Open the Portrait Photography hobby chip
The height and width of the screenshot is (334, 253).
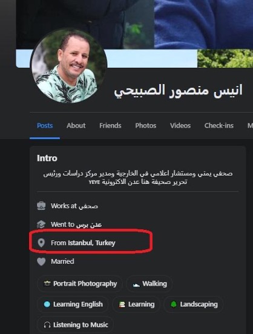pyautogui.click(x=80, y=284)
